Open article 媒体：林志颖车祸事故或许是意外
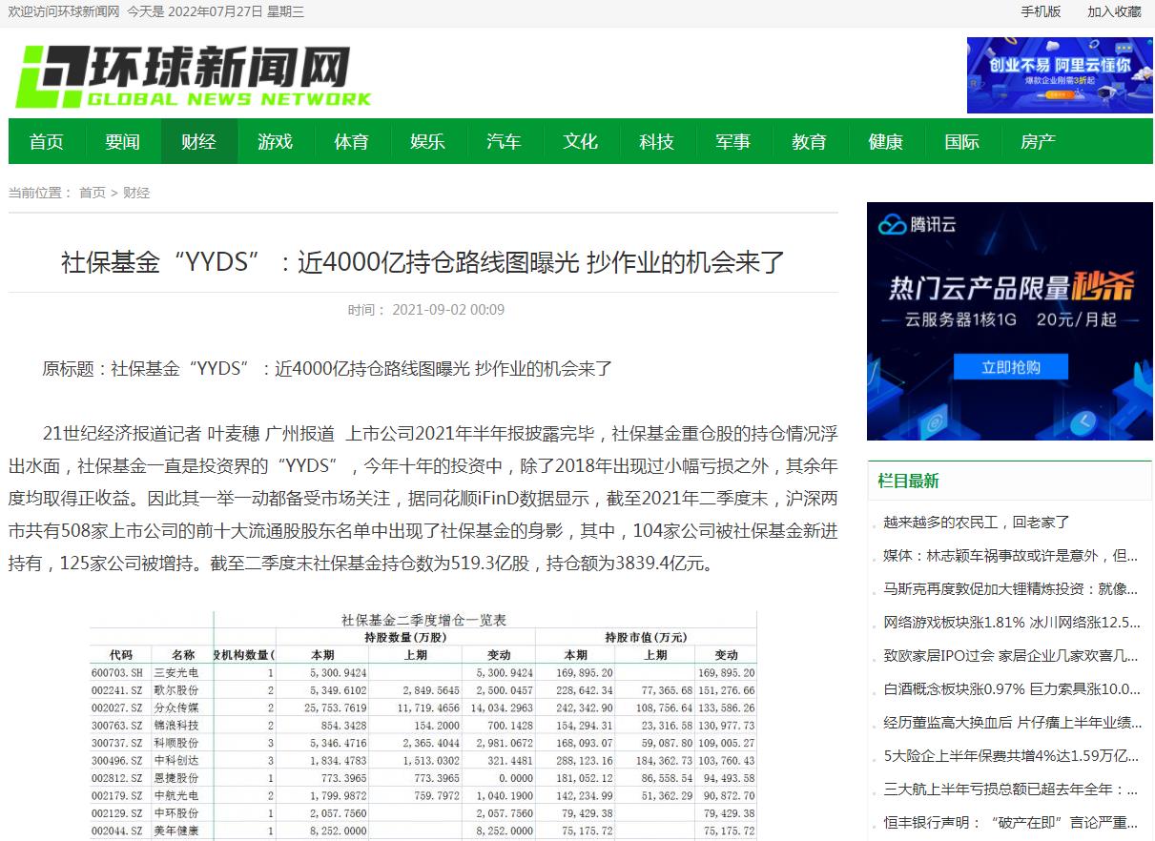 [1011, 556]
